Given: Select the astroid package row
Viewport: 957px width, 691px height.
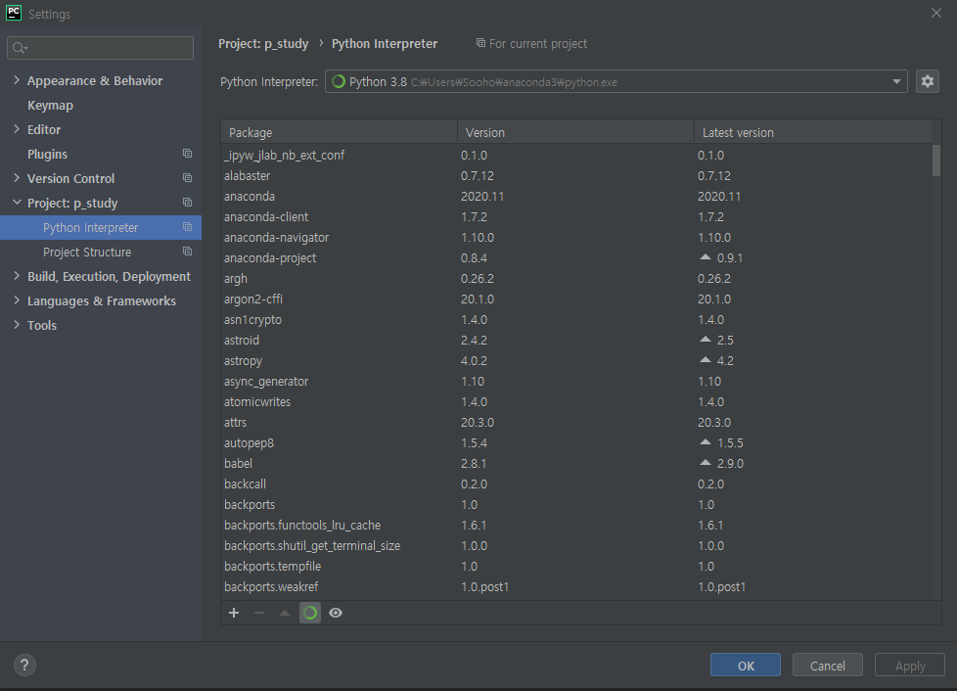Looking at the screenshot, I should 576,340.
